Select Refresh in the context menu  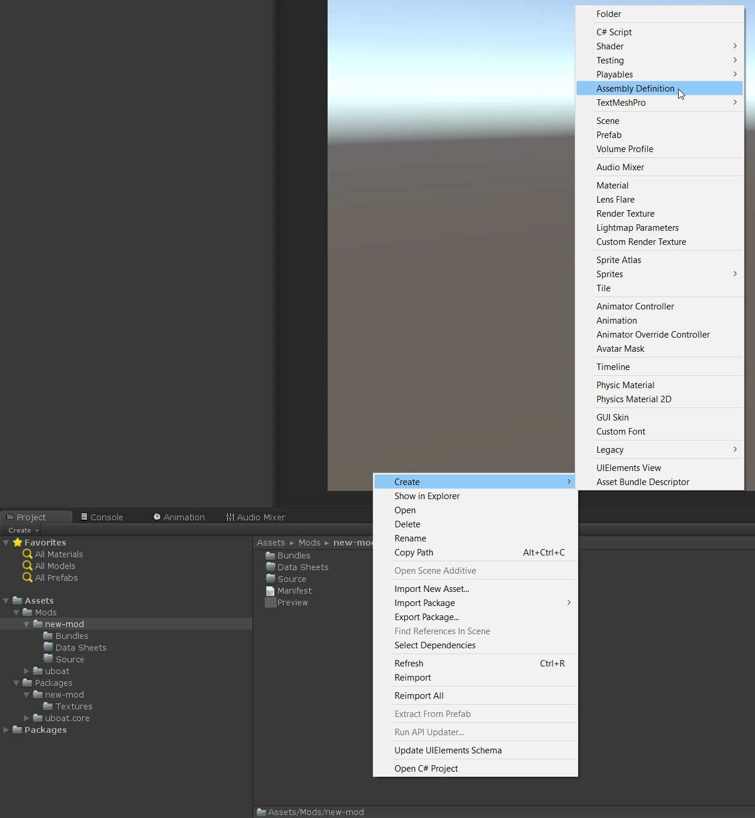[475, 664]
